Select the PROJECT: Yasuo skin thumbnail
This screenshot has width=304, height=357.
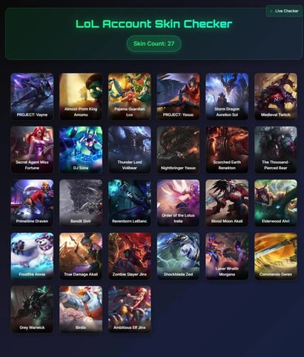178,96
